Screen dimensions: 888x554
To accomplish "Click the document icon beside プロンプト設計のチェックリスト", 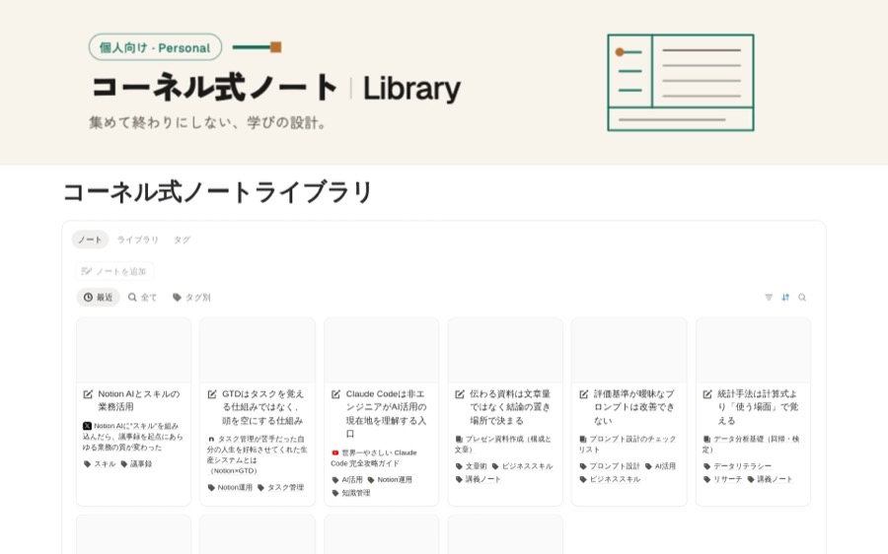I will (x=583, y=439).
